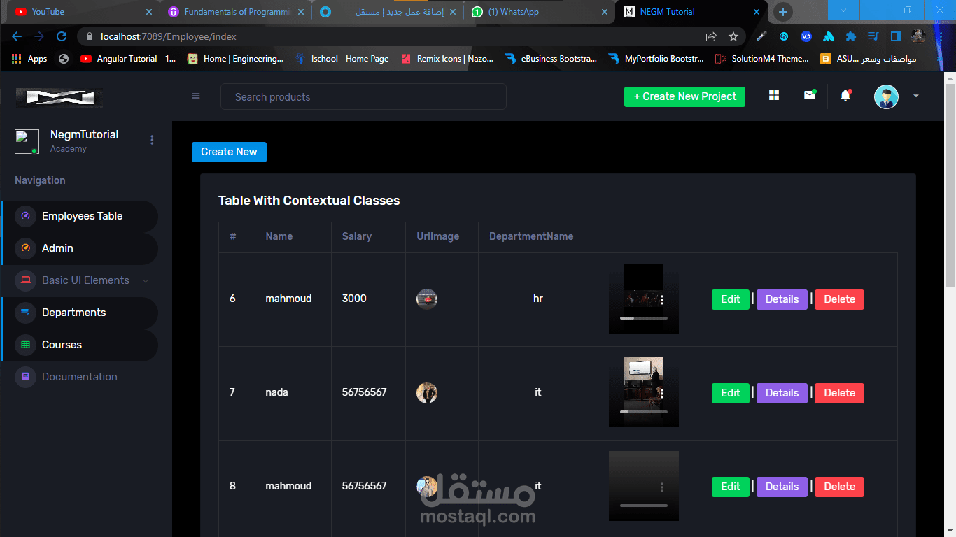Open Departments in the navigation

click(x=80, y=313)
